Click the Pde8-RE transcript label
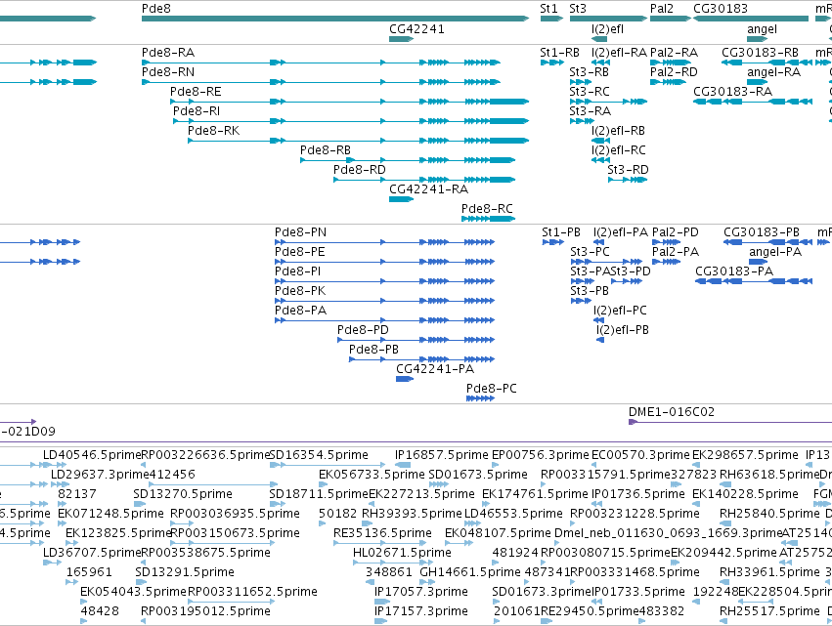Viewport: 832px width, 626px height. point(196,92)
